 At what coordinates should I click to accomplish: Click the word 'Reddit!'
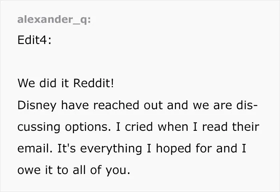click(x=94, y=83)
